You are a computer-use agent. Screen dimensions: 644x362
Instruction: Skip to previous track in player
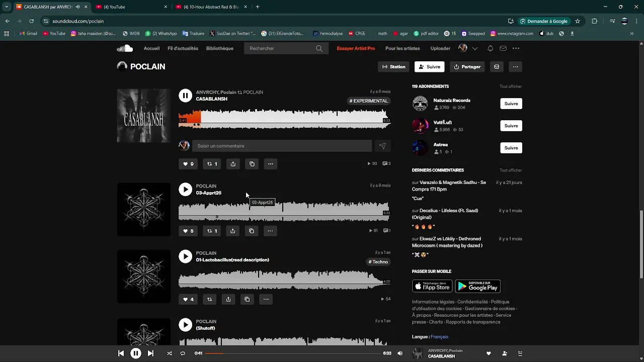coord(121,353)
